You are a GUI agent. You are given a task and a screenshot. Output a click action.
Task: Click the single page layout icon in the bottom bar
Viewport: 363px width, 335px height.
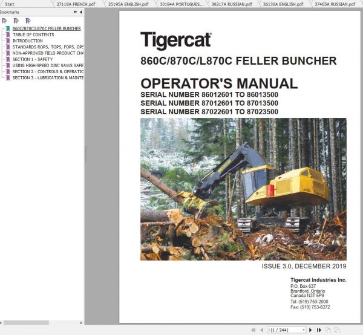328,330
